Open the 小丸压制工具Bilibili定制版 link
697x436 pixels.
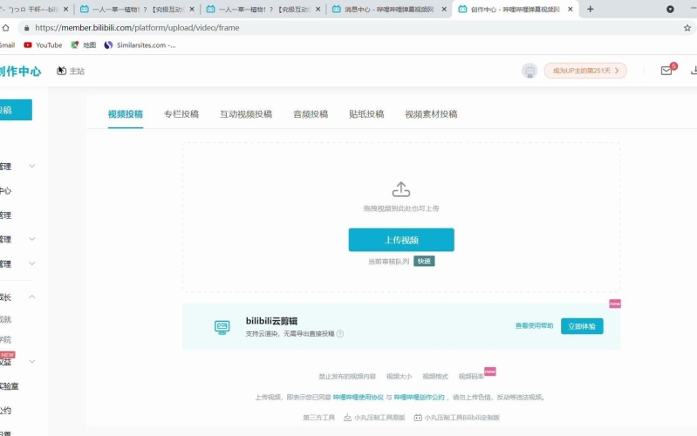pos(462,418)
